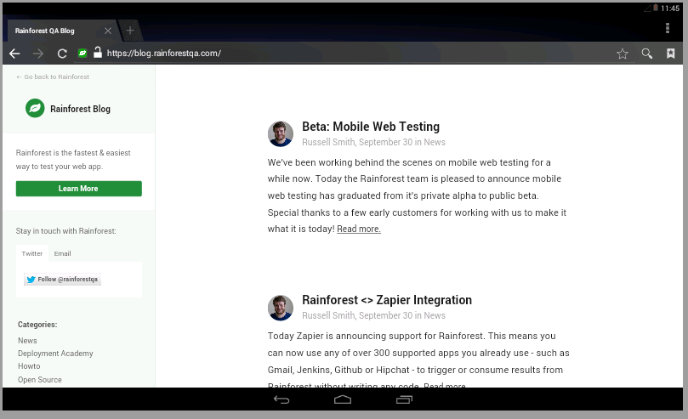This screenshot has width=688, height=419.
Task: Click Follow @rainforestqa button
Action: click(x=62, y=279)
